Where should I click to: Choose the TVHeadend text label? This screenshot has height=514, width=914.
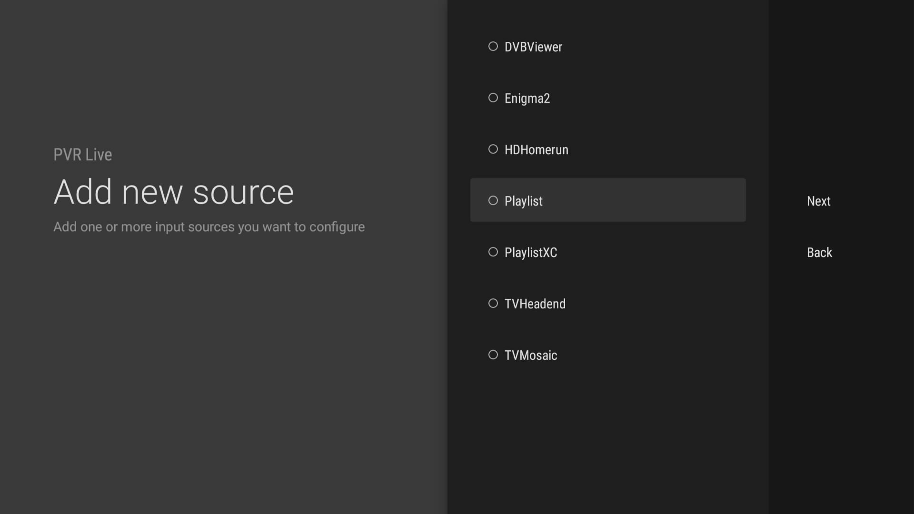pos(535,304)
